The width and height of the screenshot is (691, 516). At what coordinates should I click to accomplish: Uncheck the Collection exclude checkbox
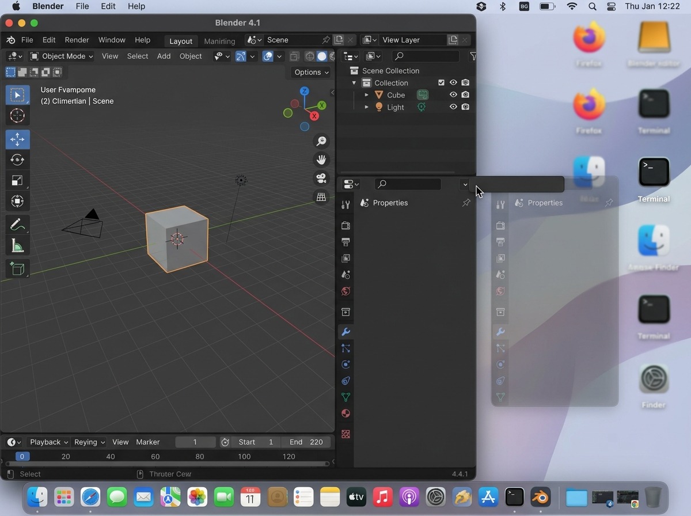(x=441, y=83)
